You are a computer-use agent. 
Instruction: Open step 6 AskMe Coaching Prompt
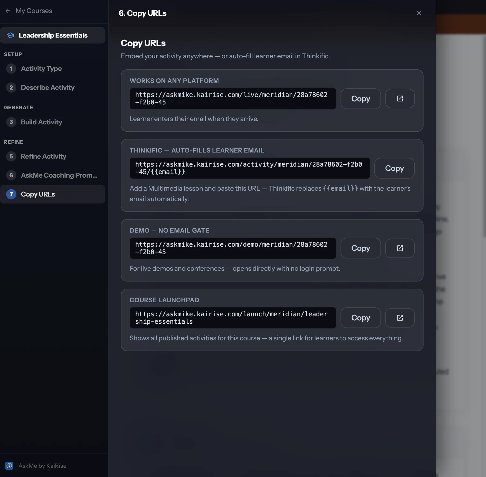coord(52,175)
